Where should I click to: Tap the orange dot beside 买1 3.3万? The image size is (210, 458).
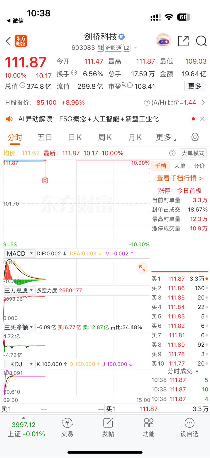tap(207, 279)
